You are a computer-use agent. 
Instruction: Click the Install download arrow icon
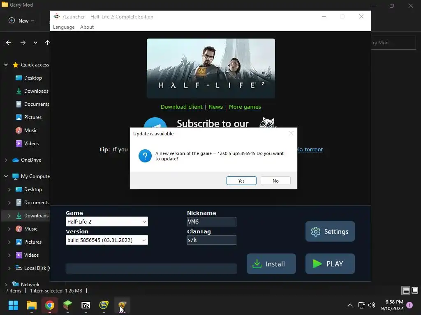[x=257, y=264]
